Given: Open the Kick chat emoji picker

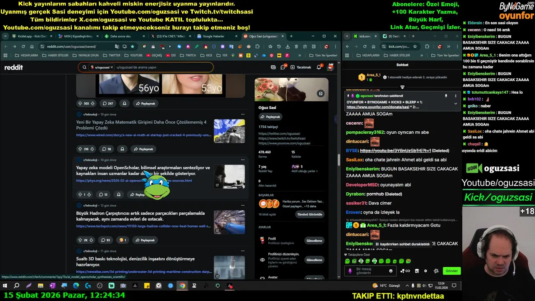Looking at the screenshot, I should (391, 271).
